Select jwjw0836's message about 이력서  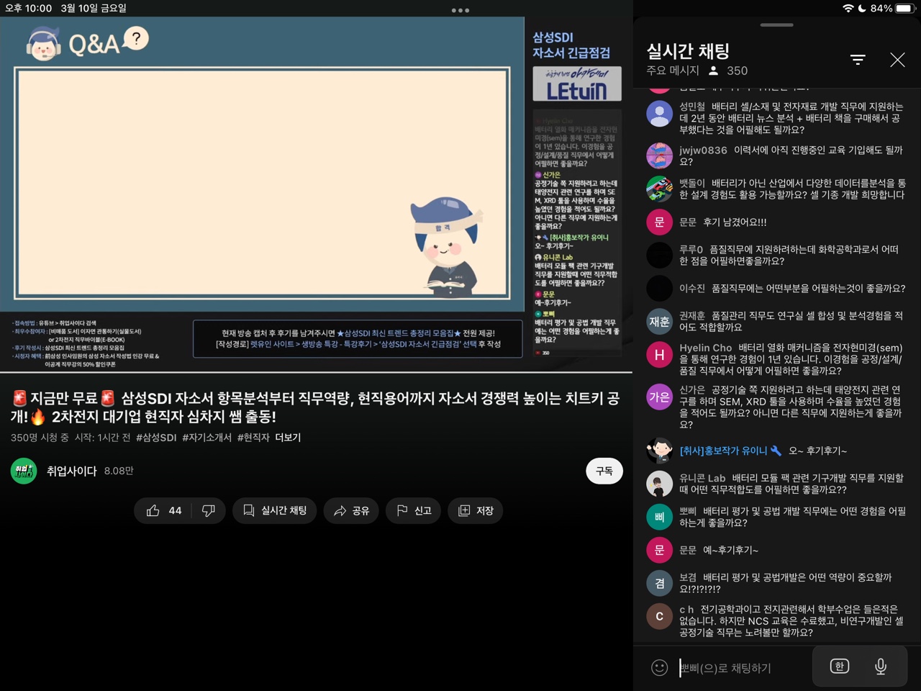[791, 155]
